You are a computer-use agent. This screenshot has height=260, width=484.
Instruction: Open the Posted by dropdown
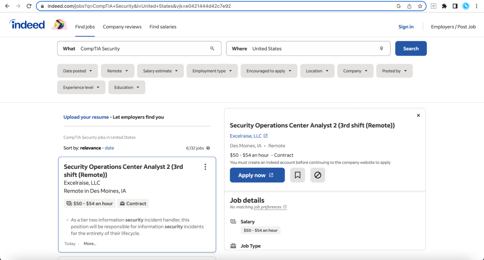pyautogui.click(x=394, y=71)
